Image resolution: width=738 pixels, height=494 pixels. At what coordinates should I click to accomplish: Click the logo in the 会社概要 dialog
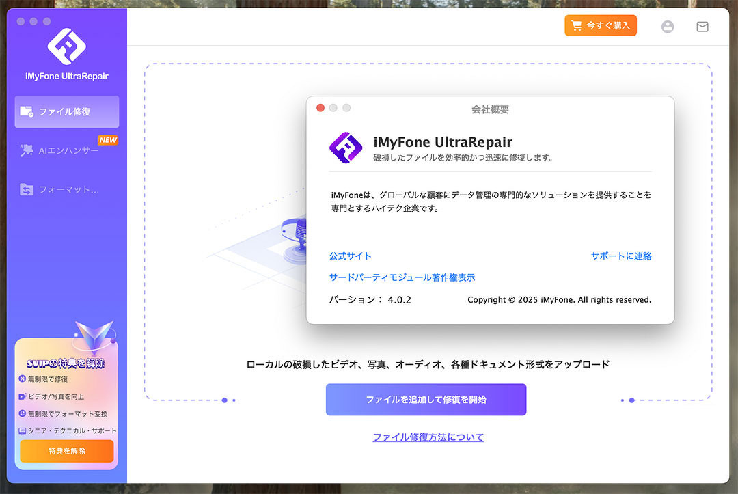click(x=346, y=148)
